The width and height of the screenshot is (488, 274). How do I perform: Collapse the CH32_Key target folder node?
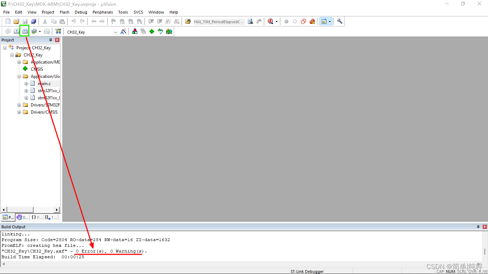pyautogui.click(x=12, y=55)
